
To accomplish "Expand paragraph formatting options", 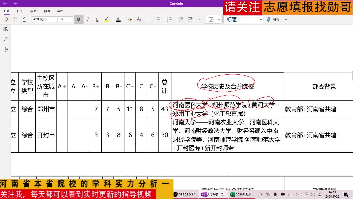I will coord(200,20).
